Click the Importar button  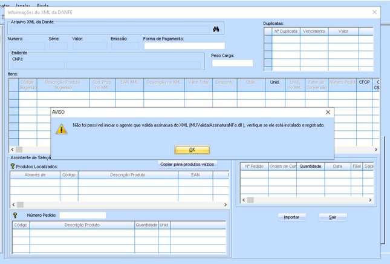(292, 217)
